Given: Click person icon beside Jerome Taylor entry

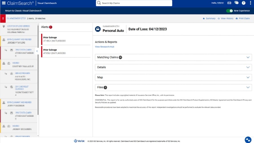Looking at the screenshot, I should pos(4,40).
